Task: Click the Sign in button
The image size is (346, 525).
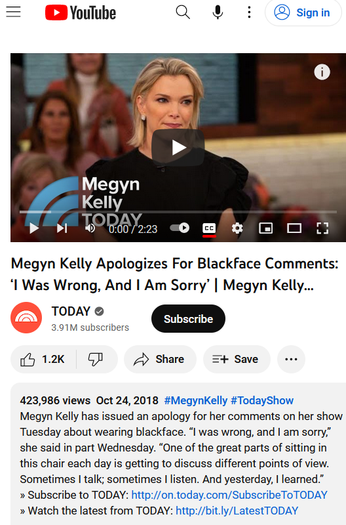Action: [x=303, y=12]
